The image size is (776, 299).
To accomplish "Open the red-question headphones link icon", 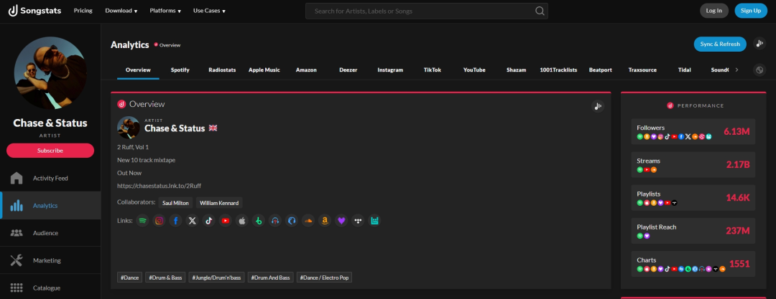I will [x=275, y=221].
